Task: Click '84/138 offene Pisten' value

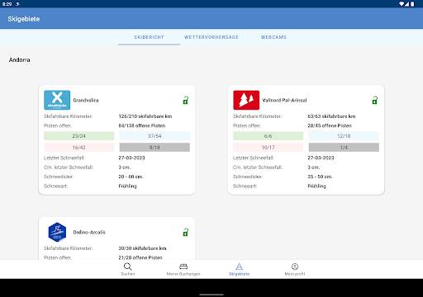Action: pyautogui.click(x=142, y=125)
